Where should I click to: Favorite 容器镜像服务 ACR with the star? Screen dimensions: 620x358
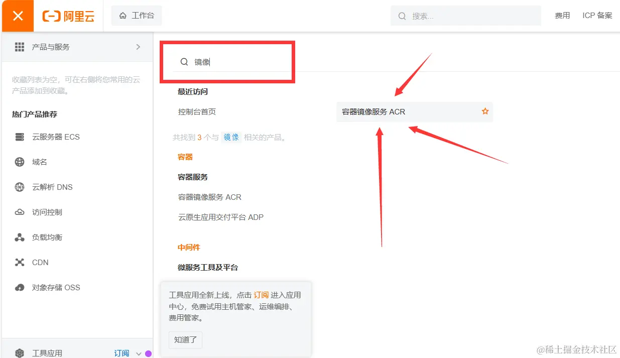tap(485, 111)
